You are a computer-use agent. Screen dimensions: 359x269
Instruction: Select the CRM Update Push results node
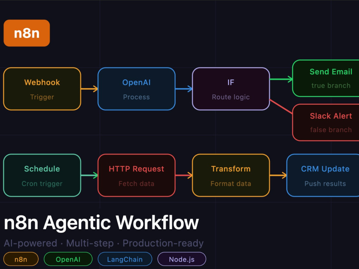pos(323,175)
